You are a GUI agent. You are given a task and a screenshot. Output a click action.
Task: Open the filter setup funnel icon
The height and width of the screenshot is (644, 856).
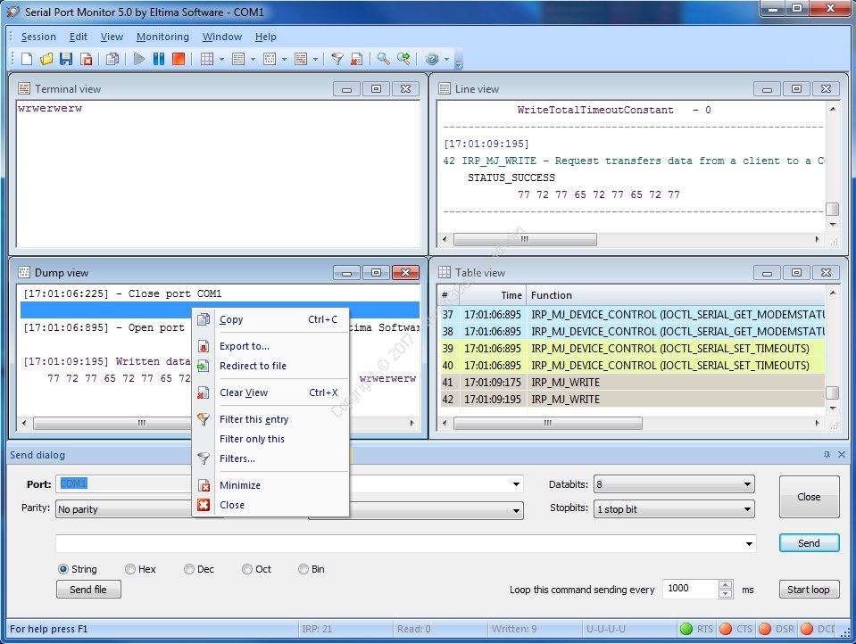click(x=337, y=59)
